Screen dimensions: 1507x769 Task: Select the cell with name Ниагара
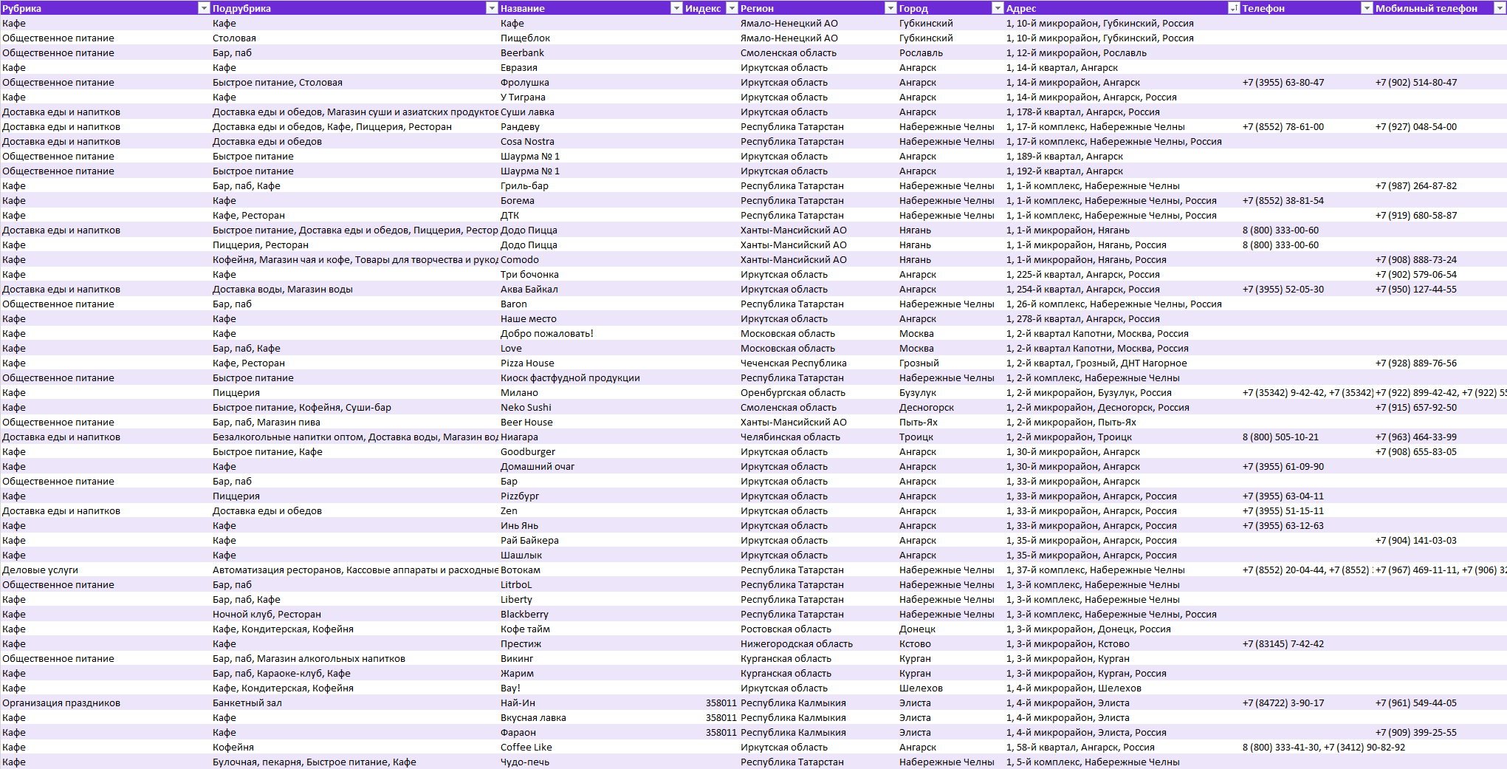point(591,437)
